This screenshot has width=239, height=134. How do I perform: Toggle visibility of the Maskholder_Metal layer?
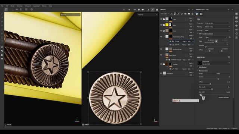pos(161,36)
